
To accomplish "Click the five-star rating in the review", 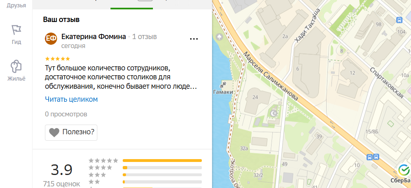I will 57,59.
